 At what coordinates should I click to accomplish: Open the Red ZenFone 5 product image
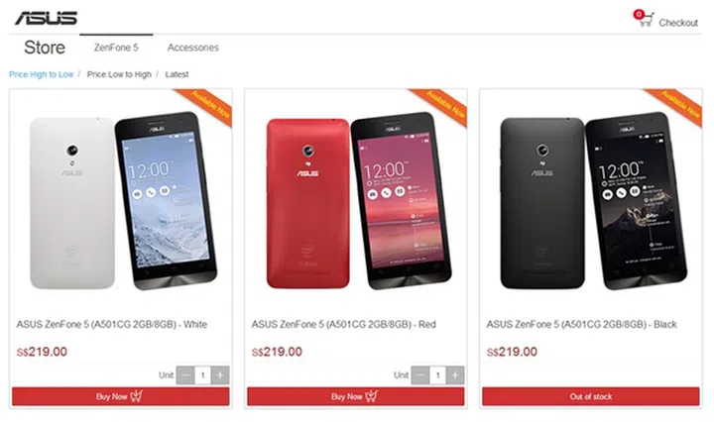(x=358, y=201)
